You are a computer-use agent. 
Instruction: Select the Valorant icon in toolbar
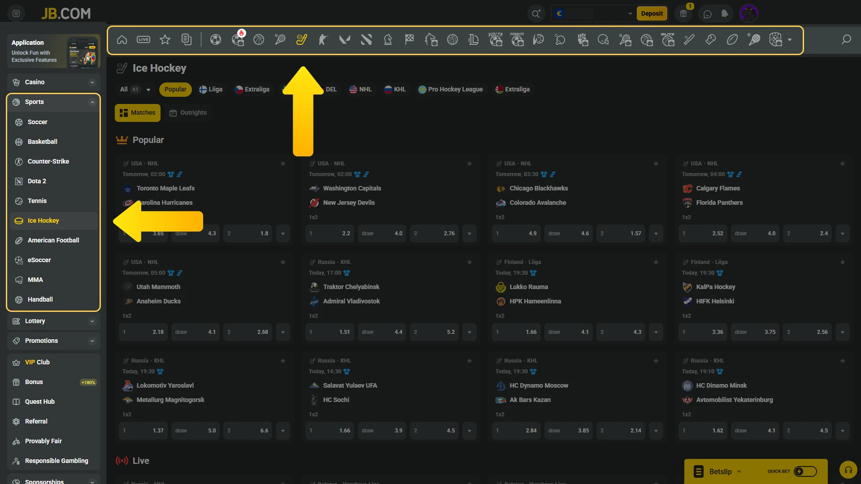point(344,40)
